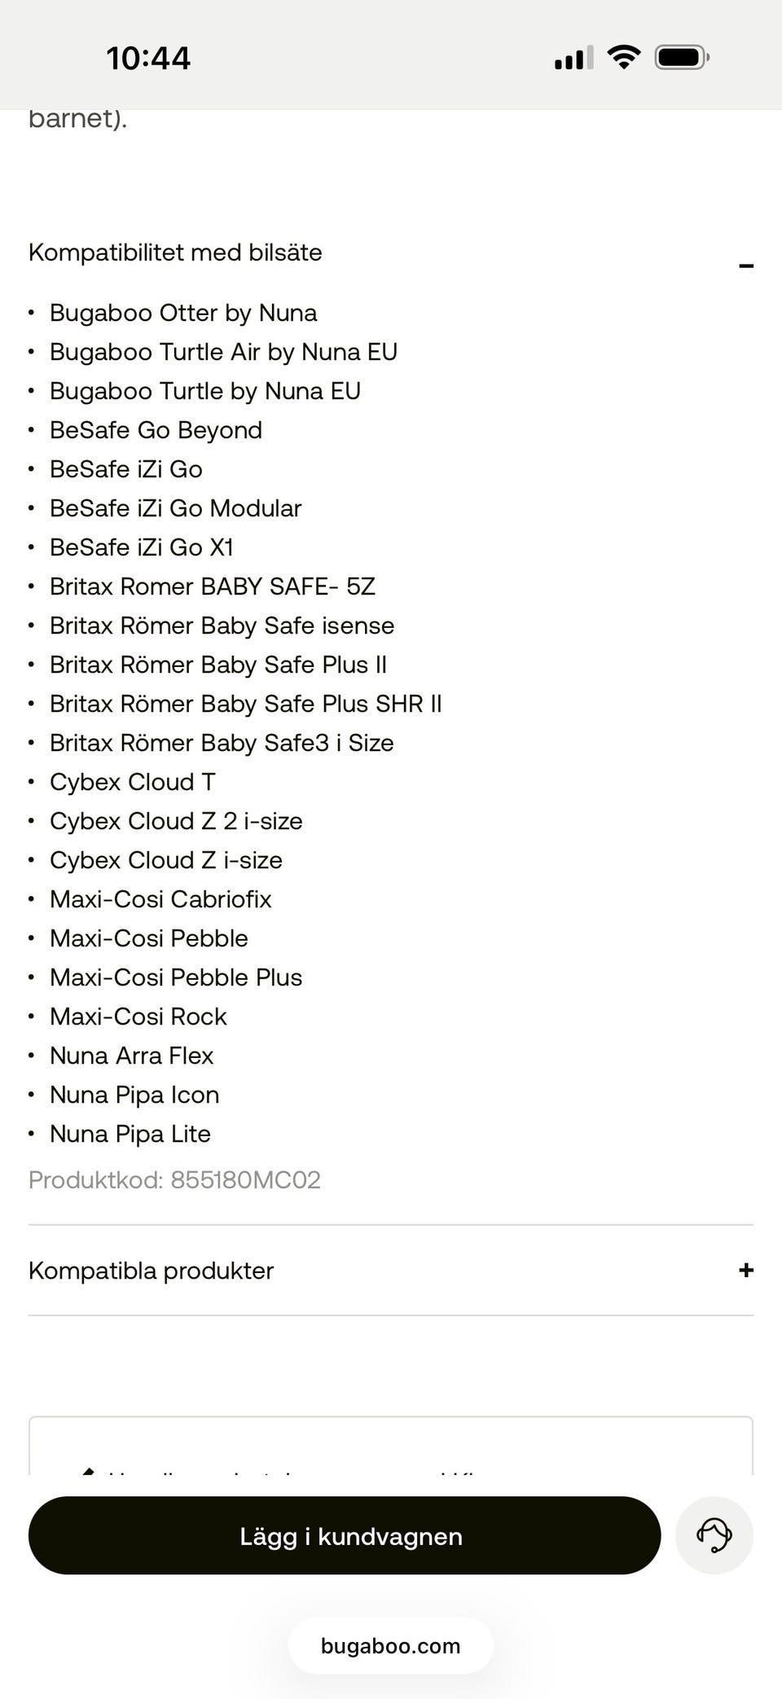Select BeSafe Go Beyond in the list
Image resolution: width=782 pixels, height=1699 pixels.
point(156,430)
